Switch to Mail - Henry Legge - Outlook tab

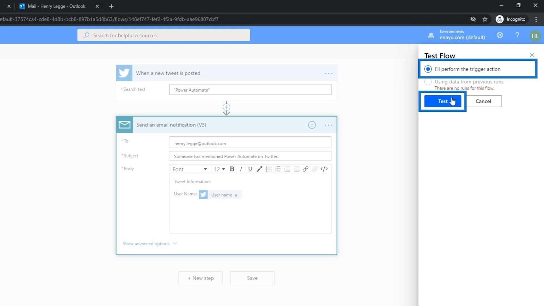click(x=56, y=6)
